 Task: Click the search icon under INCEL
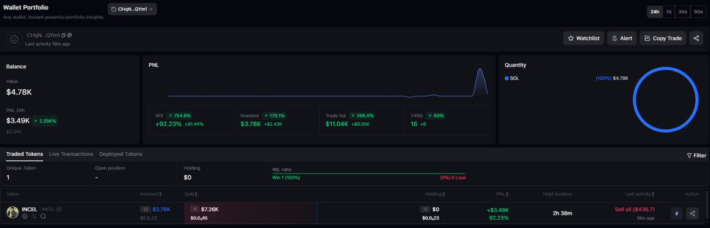[43, 216]
